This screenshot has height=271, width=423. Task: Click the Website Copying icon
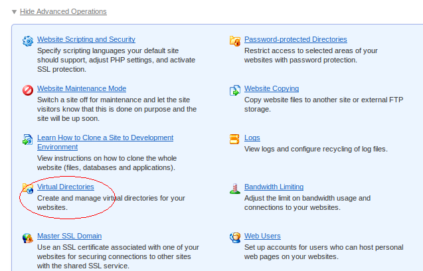235,90
